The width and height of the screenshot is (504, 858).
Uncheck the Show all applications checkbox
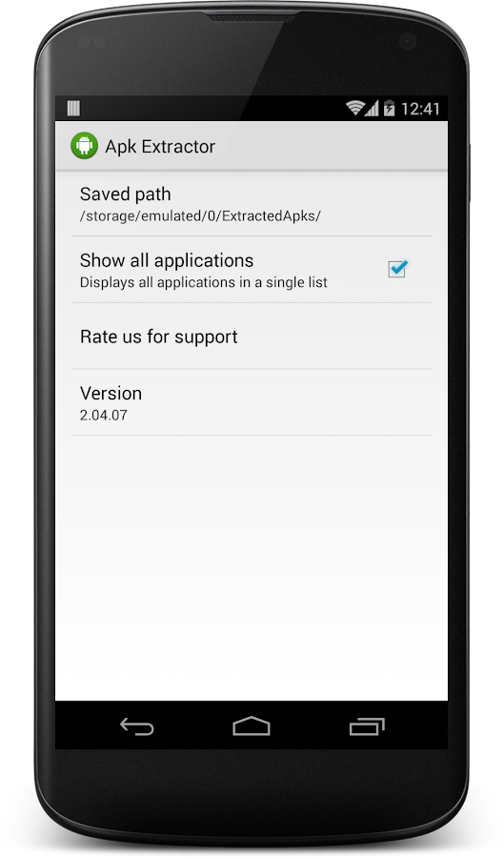tap(397, 269)
